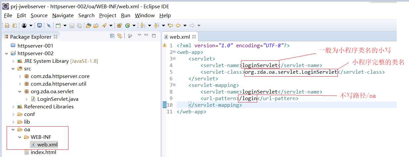This screenshot has width=409, height=157.
Task: Click the closing </web-app> tag on line 11
Action: point(192,111)
